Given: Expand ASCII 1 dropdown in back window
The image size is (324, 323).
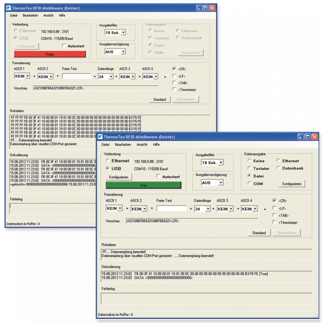Looking at the screenshot, I should [27, 77].
